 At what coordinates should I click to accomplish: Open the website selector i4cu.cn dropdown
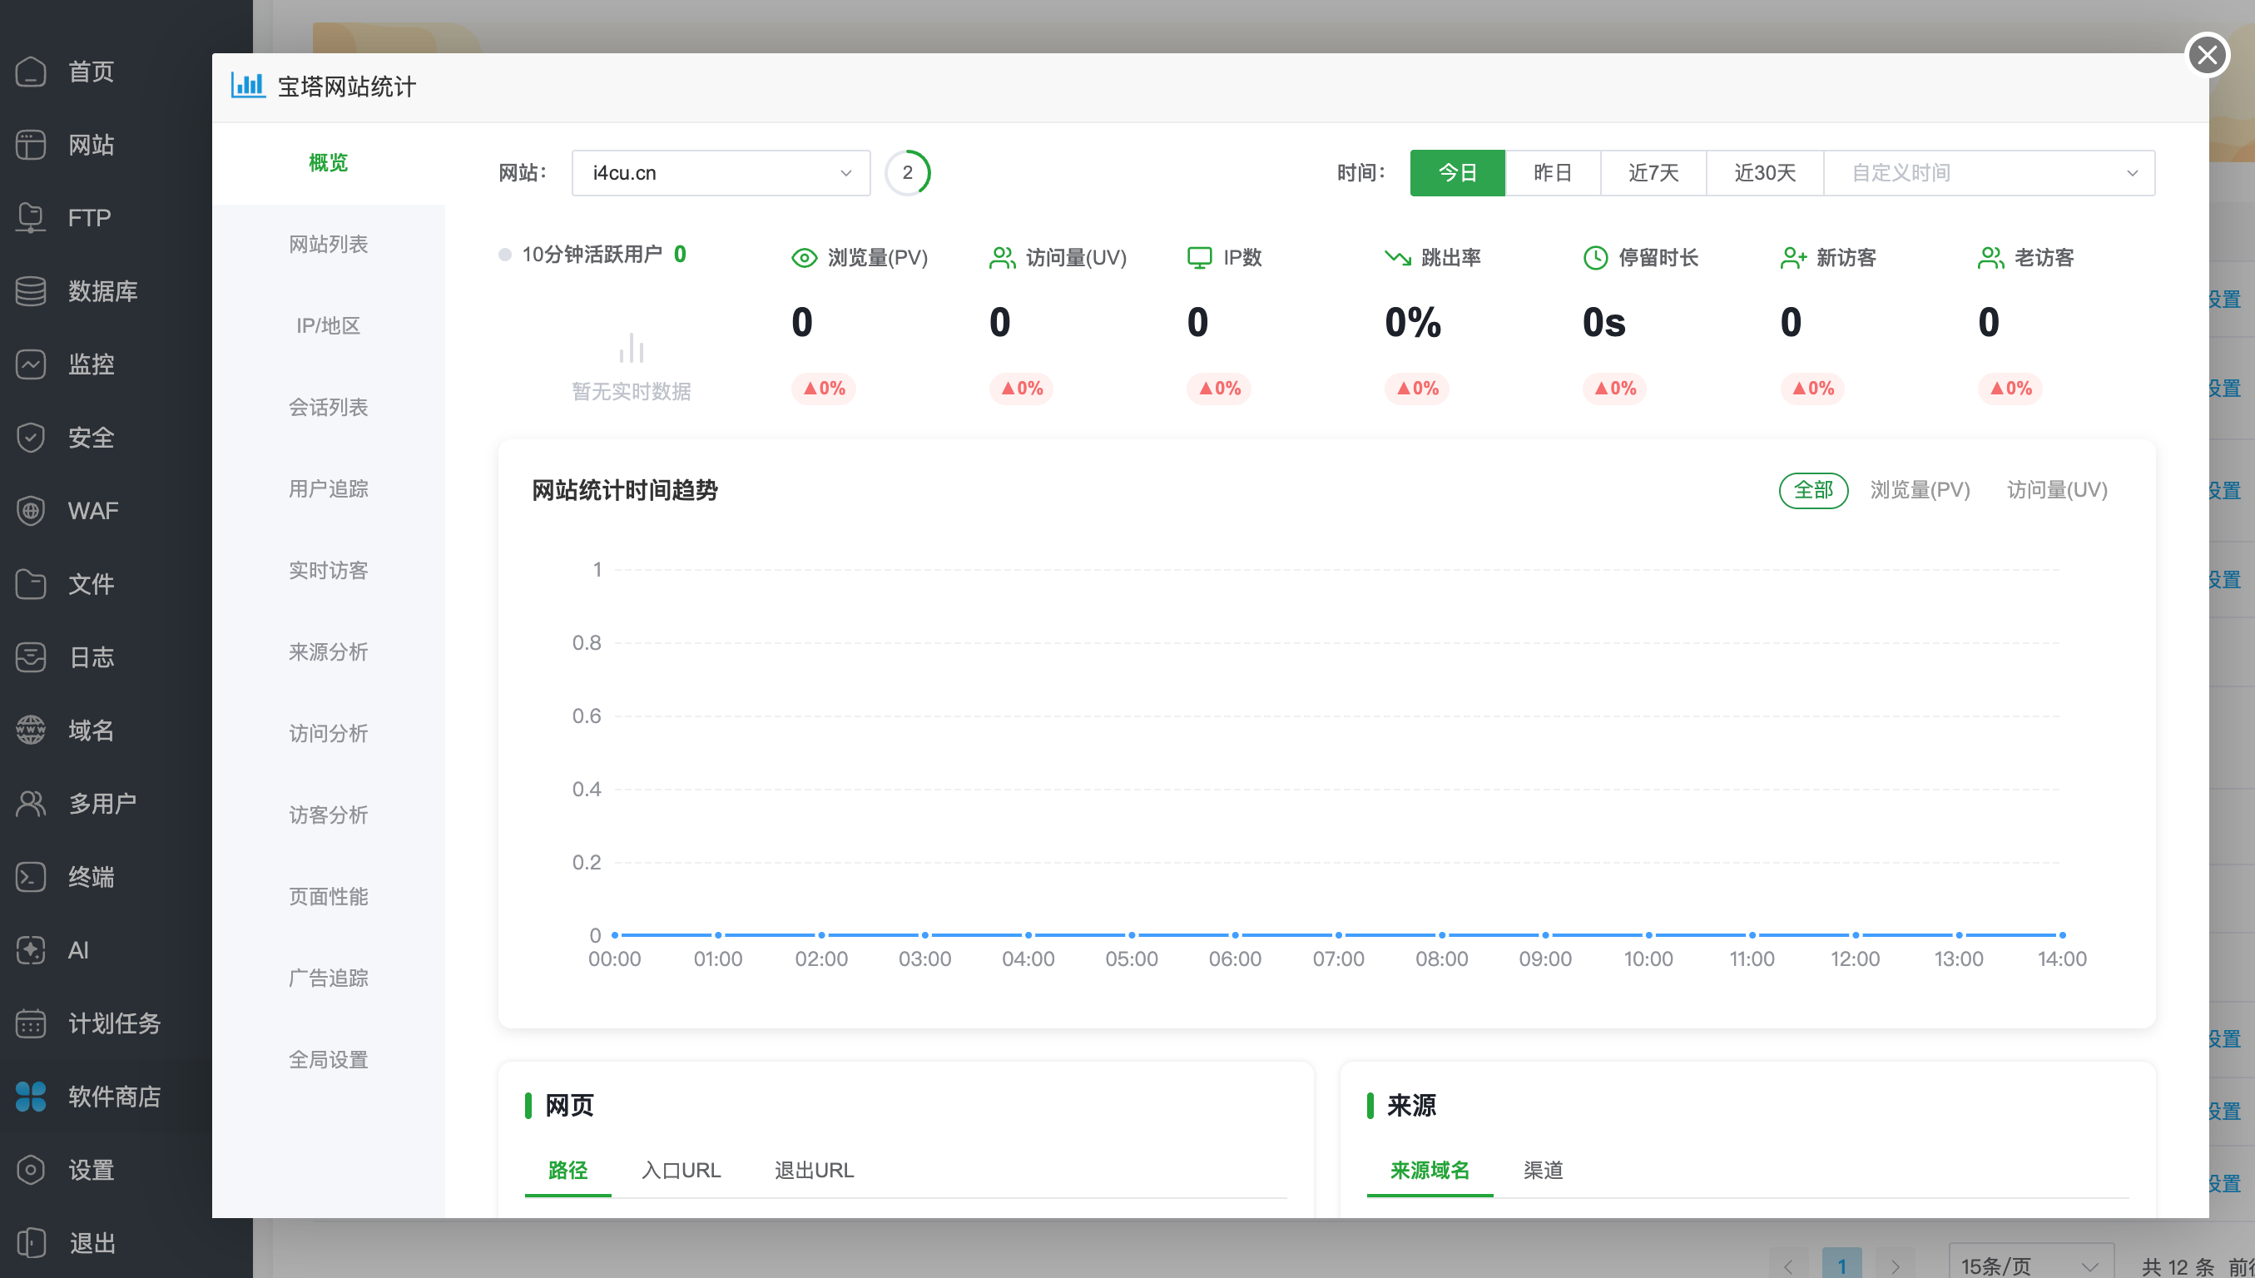pyautogui.click(x=721, y=173)
